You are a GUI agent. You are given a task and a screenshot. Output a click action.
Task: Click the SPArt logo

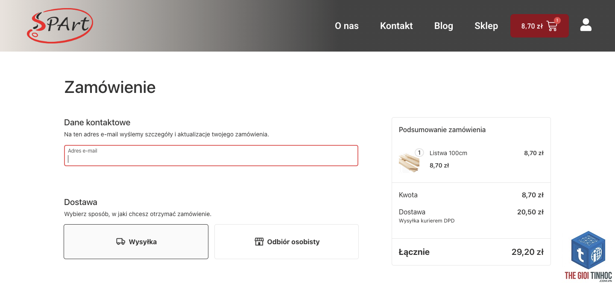point(60,26)
